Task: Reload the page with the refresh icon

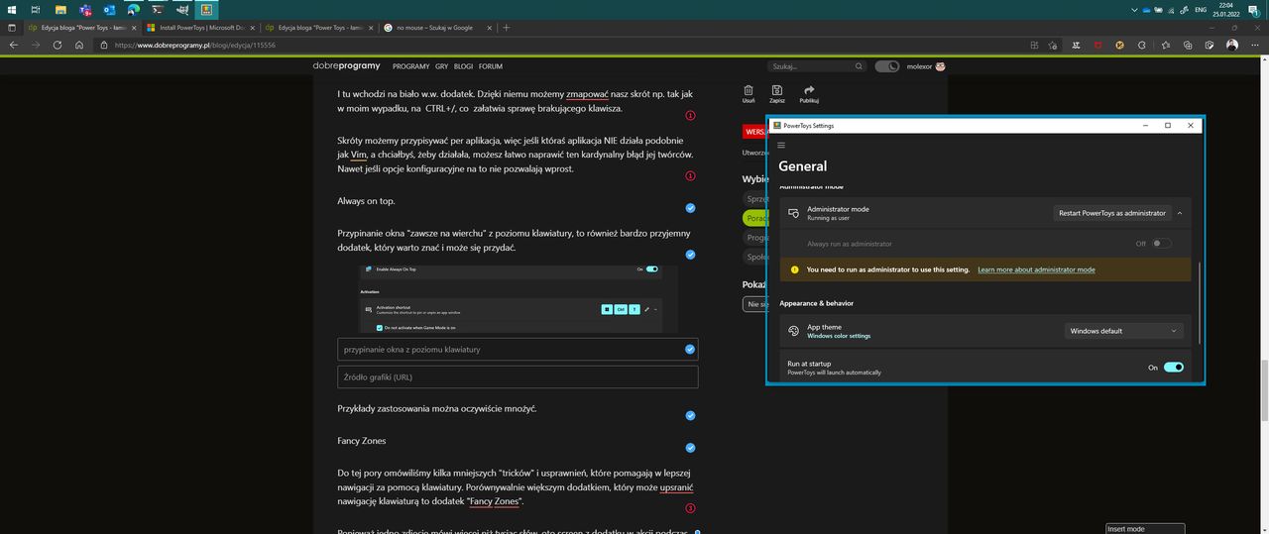Action: (x=58, y=45)
